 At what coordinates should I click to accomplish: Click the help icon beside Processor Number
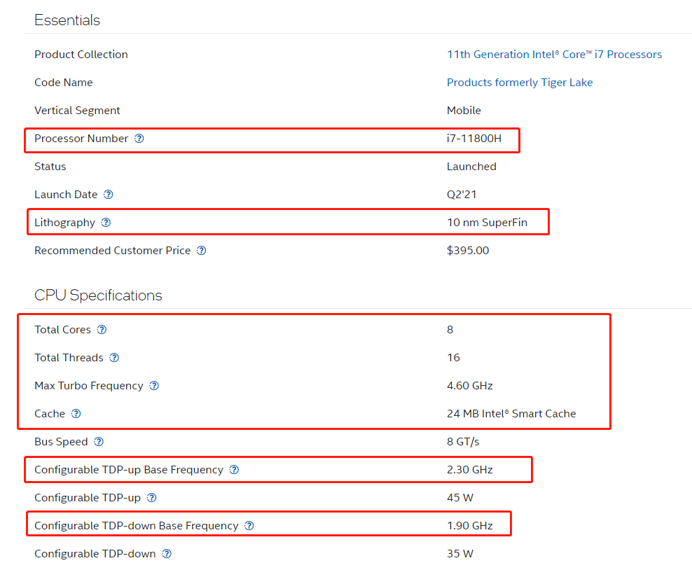click(139, 139)
